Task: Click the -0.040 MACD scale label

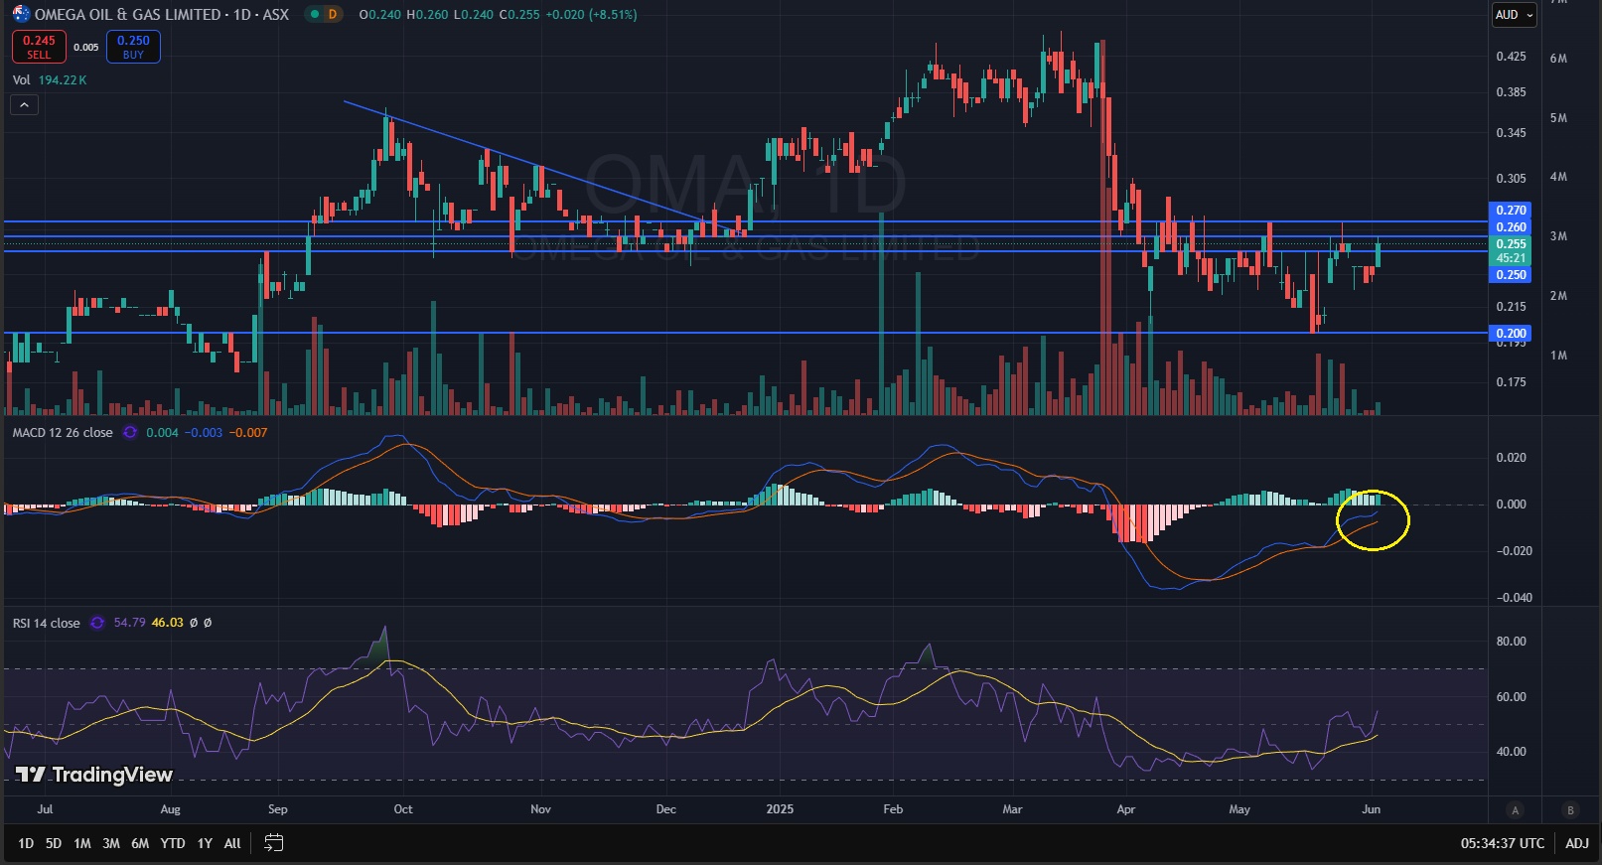Action: point(1514,598)
